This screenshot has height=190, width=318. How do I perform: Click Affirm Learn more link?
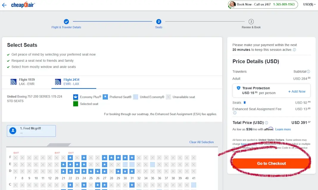(283, 129)
